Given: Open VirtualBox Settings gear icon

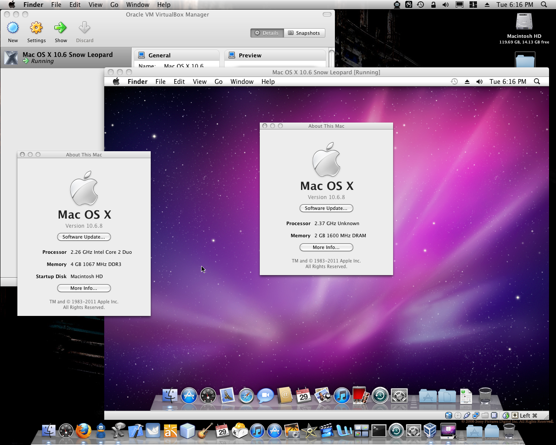Looking at the screenshot, I should [36, 28].
